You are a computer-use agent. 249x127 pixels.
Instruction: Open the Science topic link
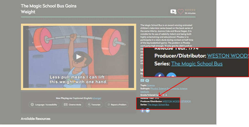[x=151, y=85]
